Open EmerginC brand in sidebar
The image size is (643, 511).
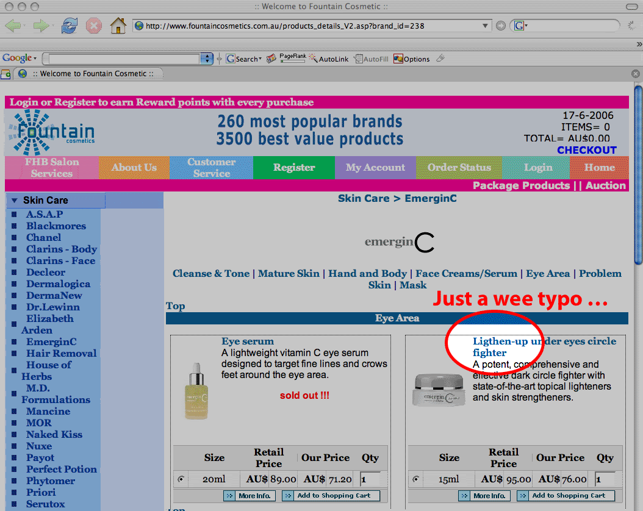(x=51, y=341)
